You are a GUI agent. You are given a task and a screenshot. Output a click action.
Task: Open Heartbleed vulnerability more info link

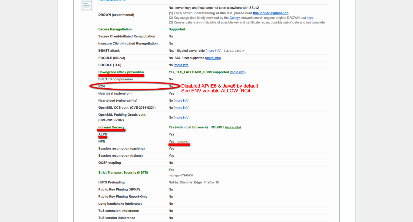[x=181, y=100]
